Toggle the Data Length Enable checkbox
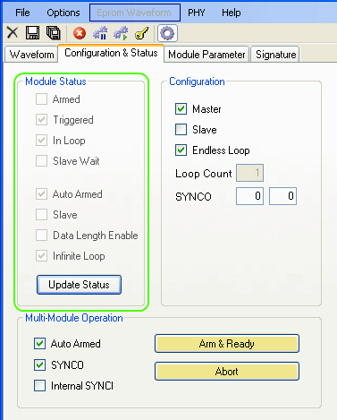Image resolution: width=337 pixels, height=420 pixels. pyautogui.click(x=41, y=236)
